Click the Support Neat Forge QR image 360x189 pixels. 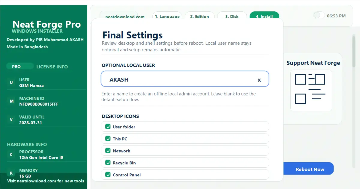coord(311,90)
